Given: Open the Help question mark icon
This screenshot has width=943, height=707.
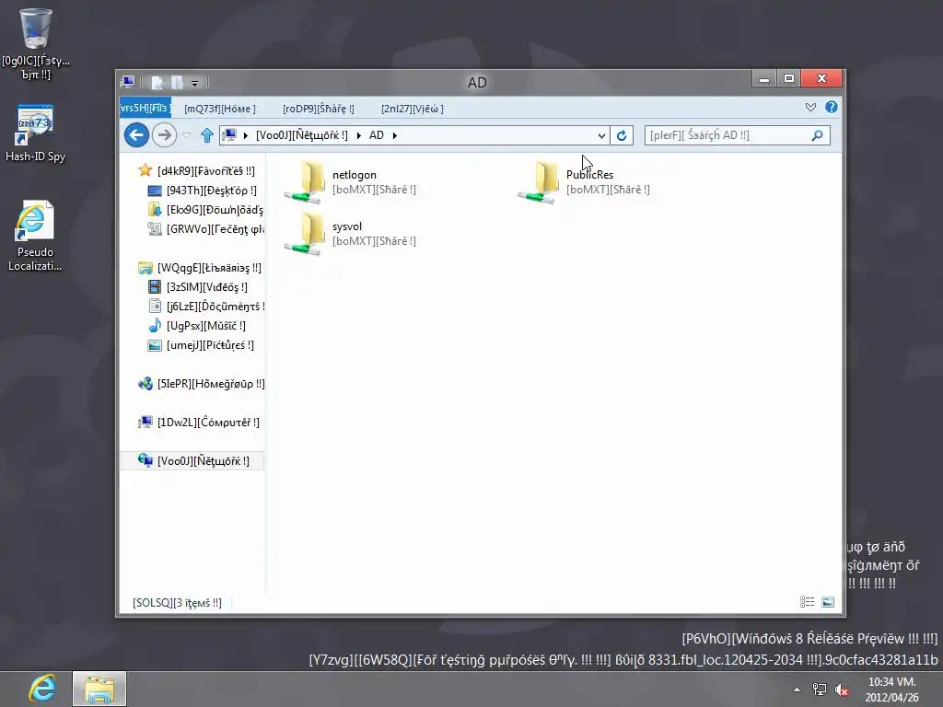Looking at the screenshot, I should pyautogui.click(x=832, y=107).
